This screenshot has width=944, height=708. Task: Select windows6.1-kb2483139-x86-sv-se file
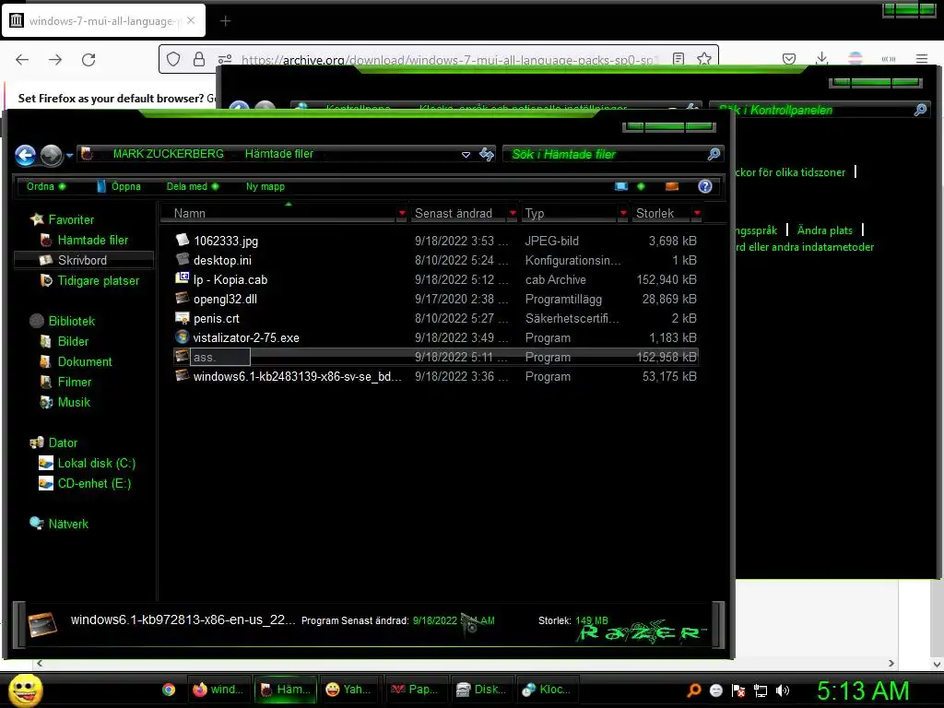click(297, 376)
